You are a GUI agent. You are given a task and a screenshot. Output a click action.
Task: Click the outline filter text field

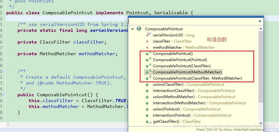pos(192,21)
